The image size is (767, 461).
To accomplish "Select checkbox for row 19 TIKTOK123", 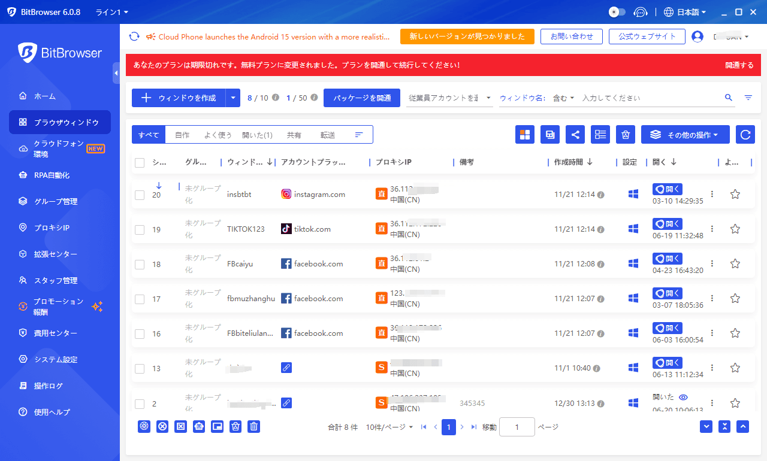I will click(x=140, y=229).
